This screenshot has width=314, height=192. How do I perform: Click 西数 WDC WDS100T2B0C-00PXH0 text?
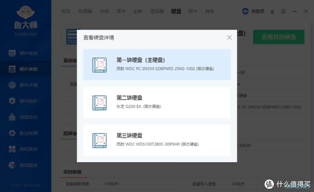pyautogui.click(x=158, y=144)
